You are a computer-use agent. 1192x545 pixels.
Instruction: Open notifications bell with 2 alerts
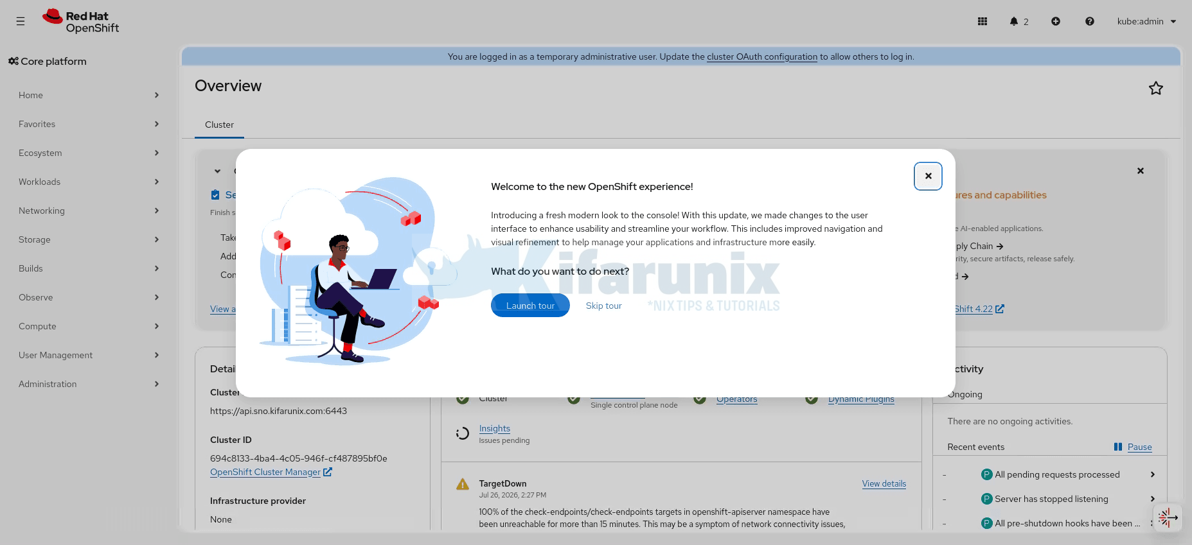1019,21
